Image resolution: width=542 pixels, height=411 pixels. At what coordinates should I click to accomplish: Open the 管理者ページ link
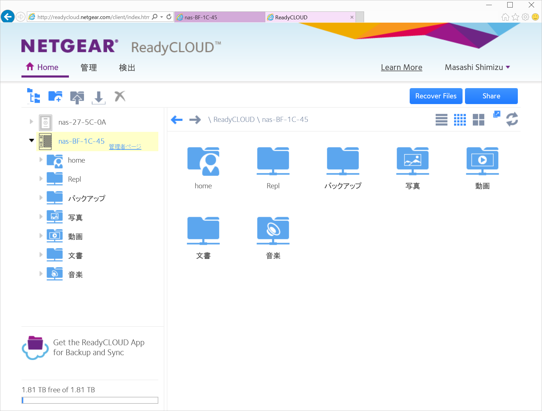[x=125, y=147]
